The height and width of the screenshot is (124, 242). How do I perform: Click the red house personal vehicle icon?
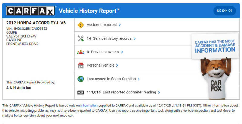tap(81, 65)
